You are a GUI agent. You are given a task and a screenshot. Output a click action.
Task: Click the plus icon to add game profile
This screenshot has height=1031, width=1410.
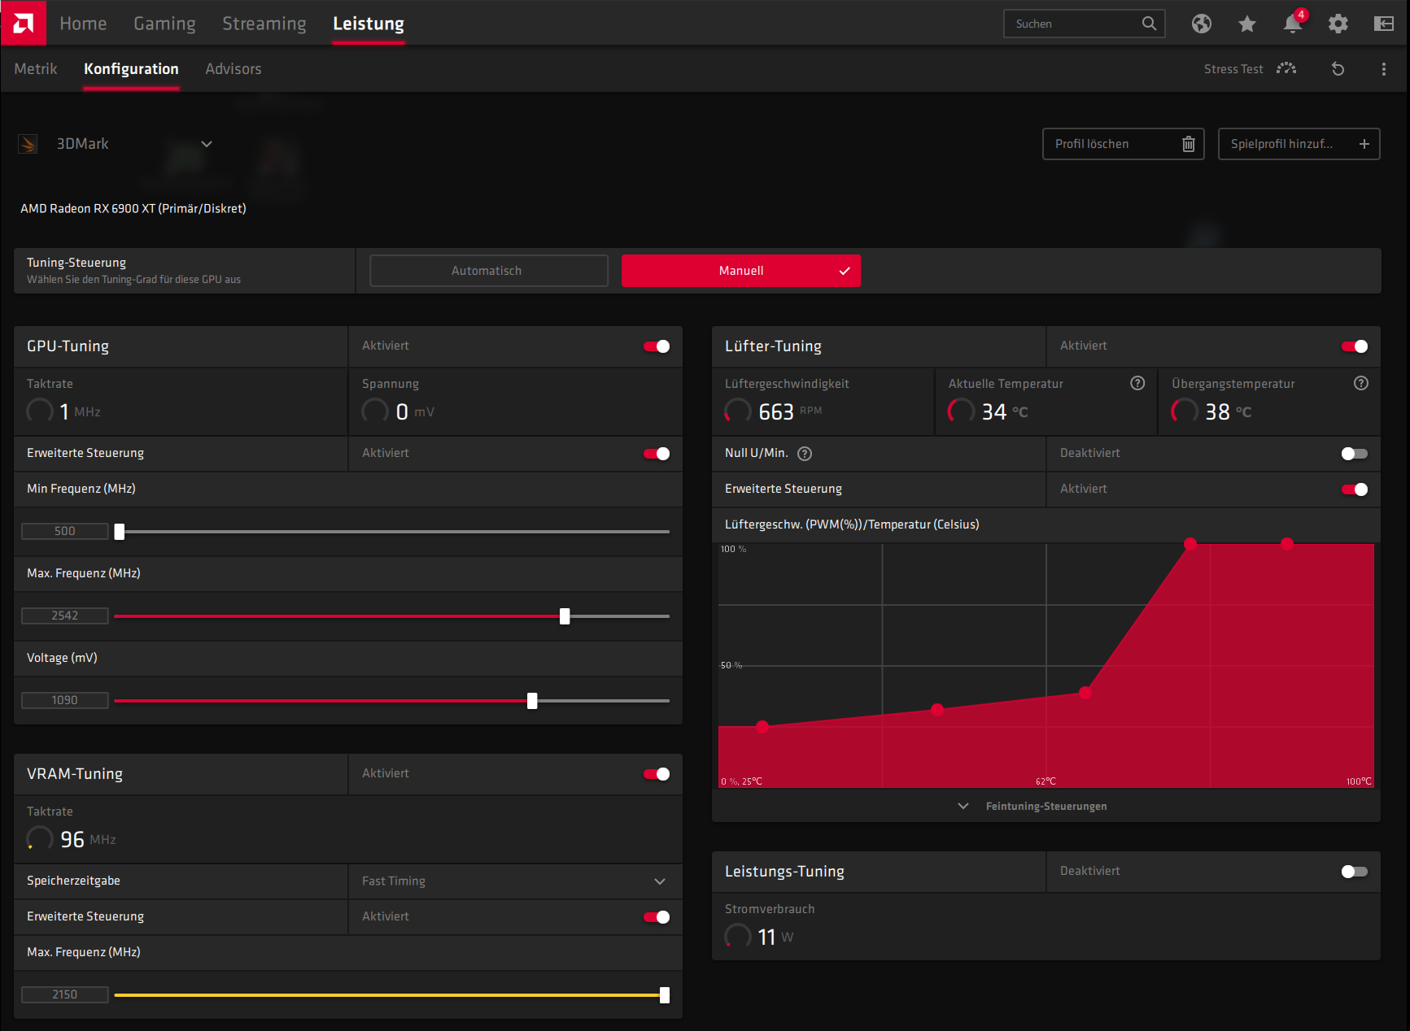[1364, 144]
